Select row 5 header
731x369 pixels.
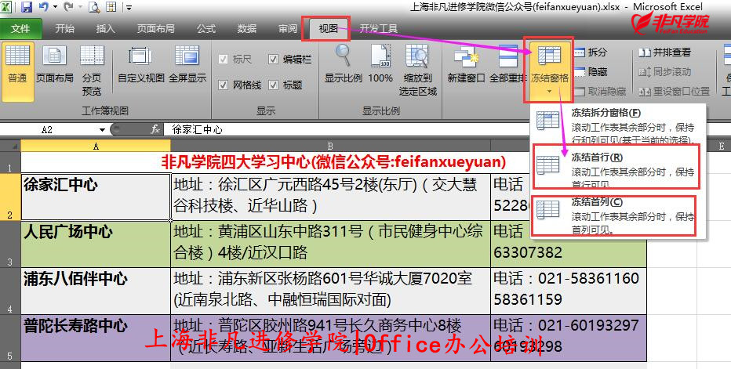(x=10, y=338)
